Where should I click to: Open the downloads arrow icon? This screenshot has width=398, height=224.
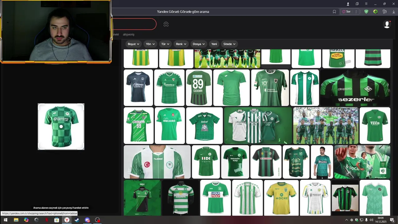[x=394, y=12]
